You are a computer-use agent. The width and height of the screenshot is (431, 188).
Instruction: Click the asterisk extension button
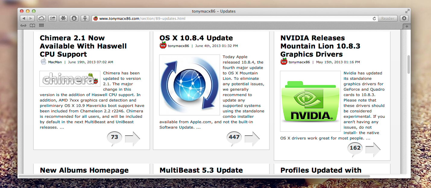coord(63,18)
